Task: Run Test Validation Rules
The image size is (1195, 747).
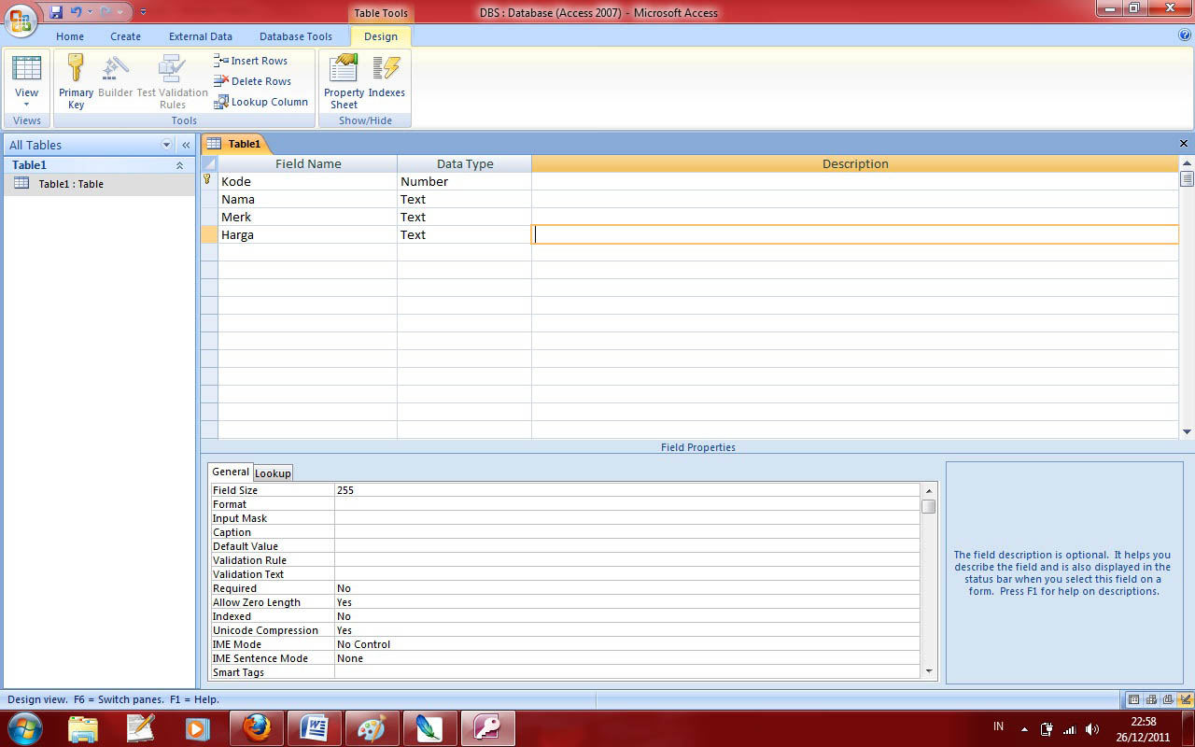Action: pyautogui.click(x=173, y=82)
